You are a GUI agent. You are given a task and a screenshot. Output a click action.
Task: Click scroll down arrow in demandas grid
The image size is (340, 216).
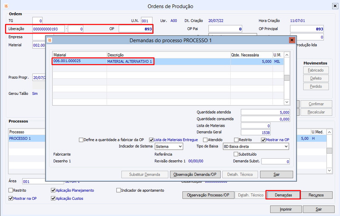(x=287, y=102)
